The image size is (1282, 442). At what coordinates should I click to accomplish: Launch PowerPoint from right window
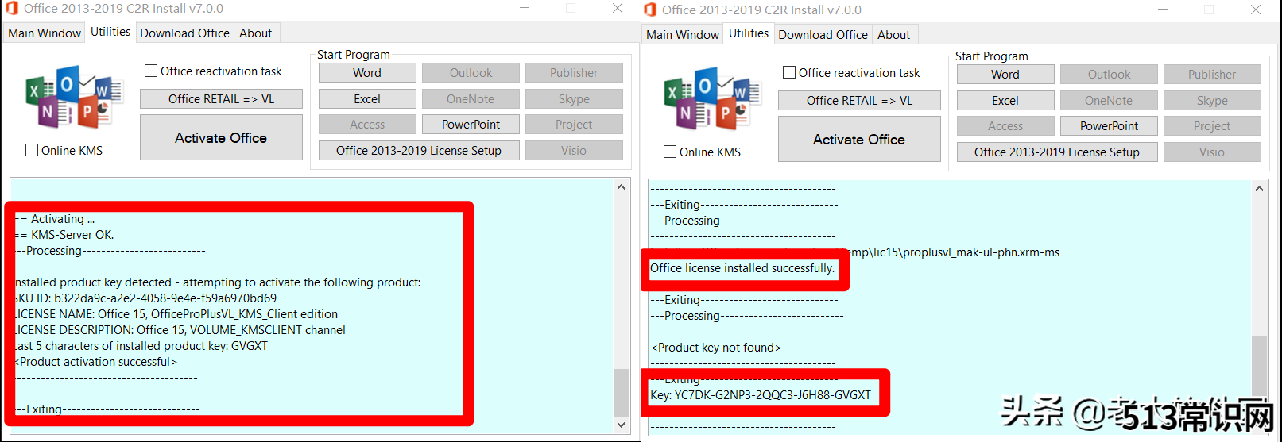click(x=1109, y=126)
